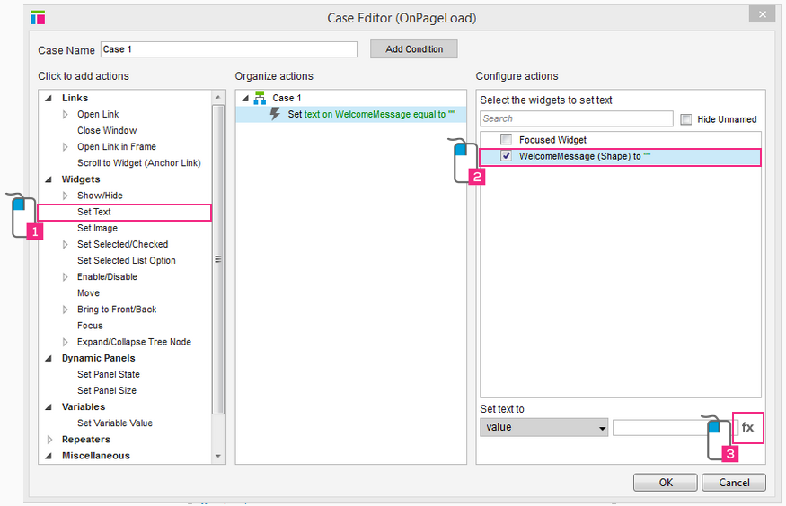786x506 pixels.
Task: Click the widget Search field
Action: (x=576, y=118)
